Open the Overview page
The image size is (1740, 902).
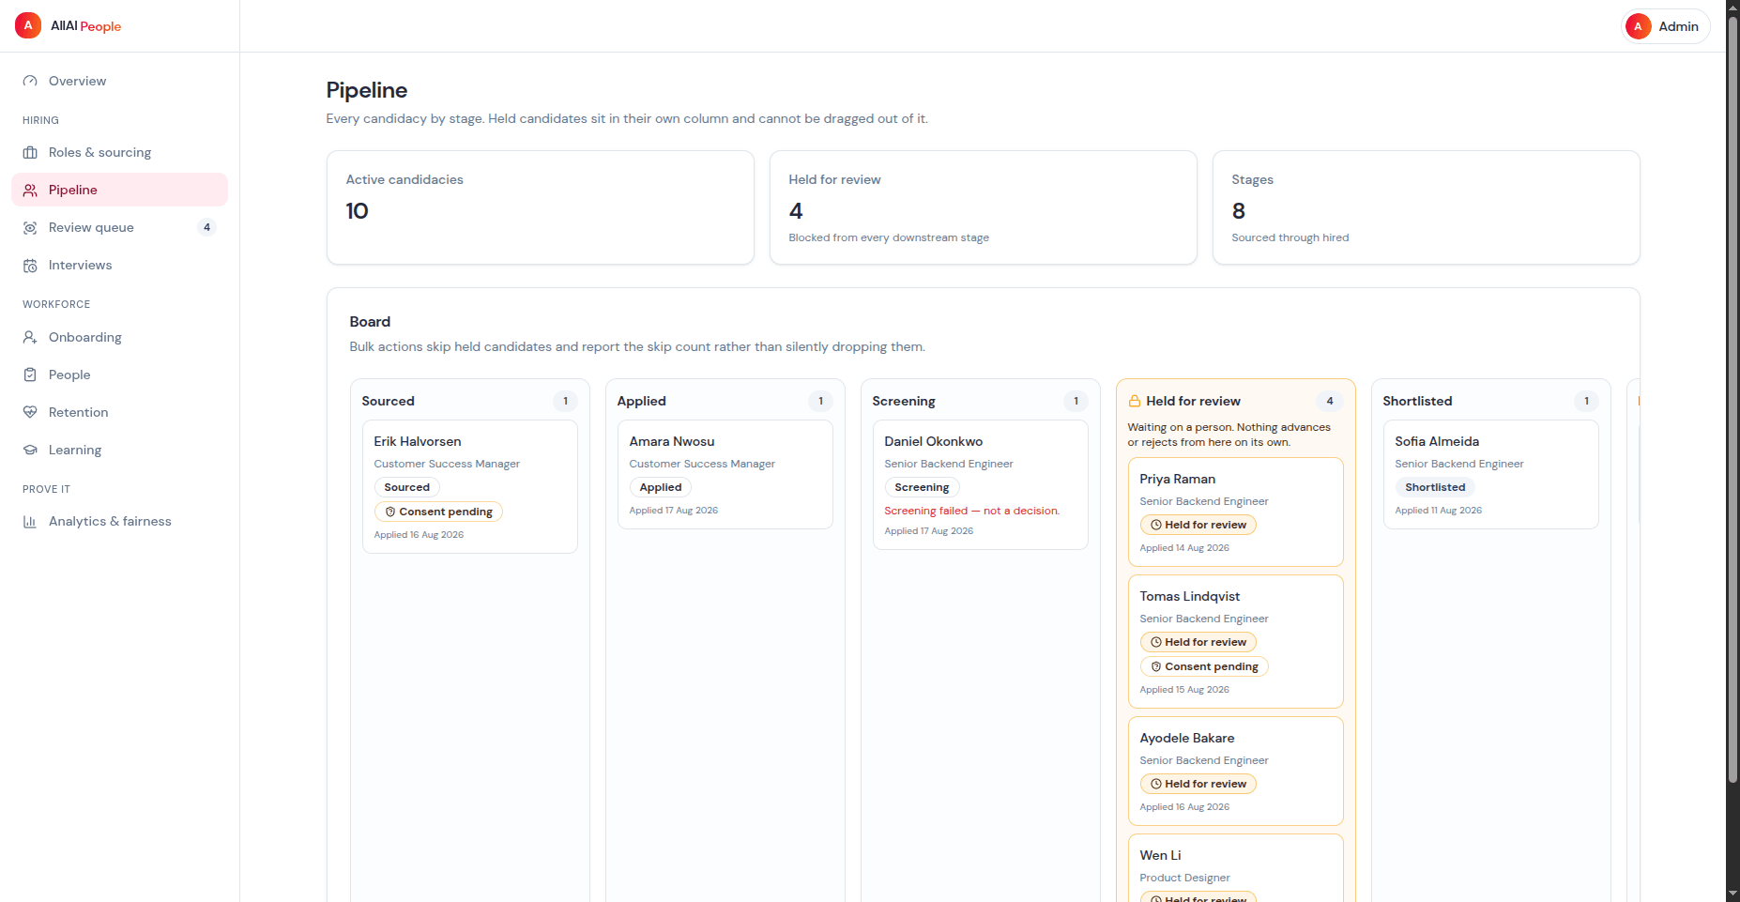tap(119, 81)
